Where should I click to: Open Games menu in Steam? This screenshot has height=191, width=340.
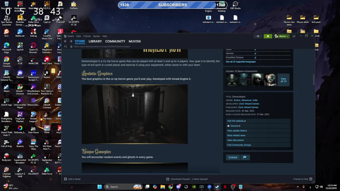point(96,36)
